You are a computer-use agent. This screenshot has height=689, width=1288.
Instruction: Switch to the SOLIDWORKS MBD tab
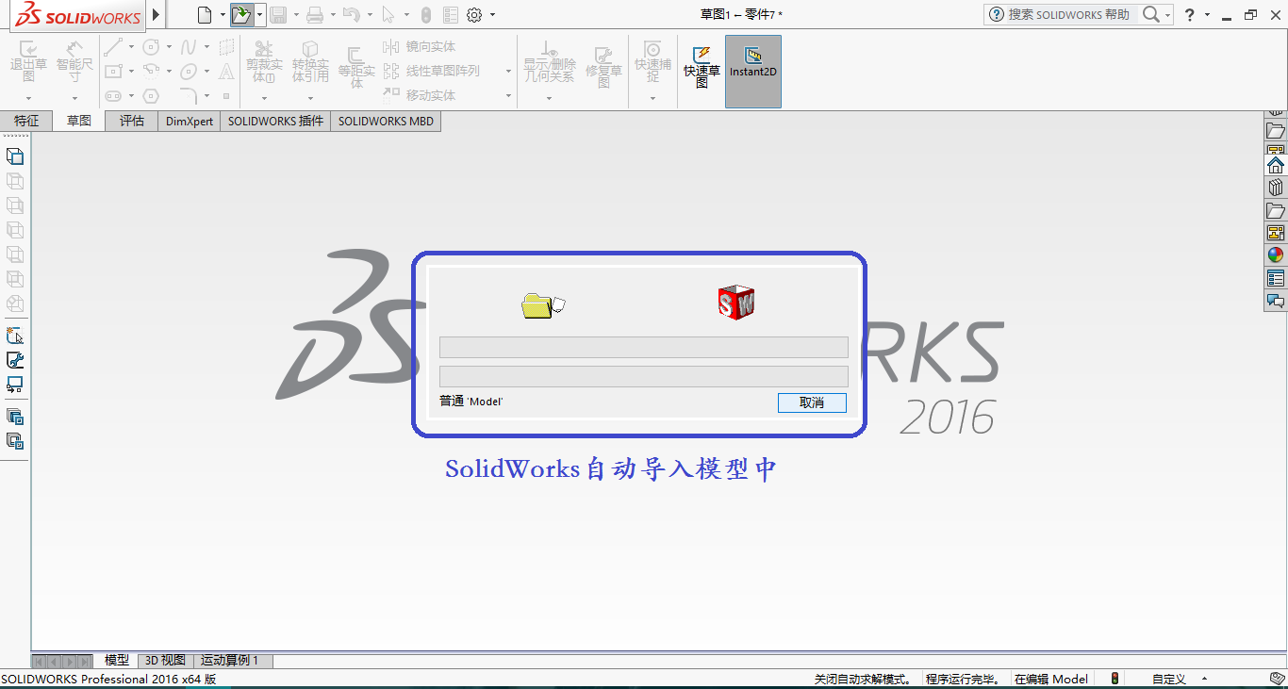(387, 121)
